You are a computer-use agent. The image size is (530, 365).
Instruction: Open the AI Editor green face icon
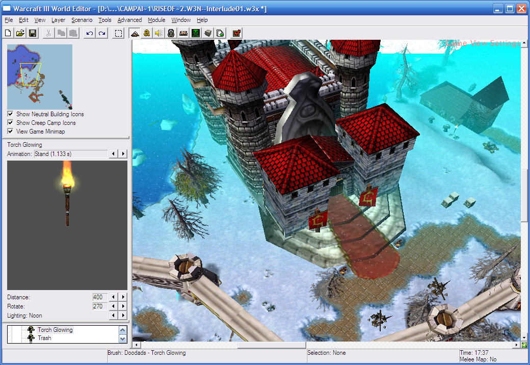196,33
